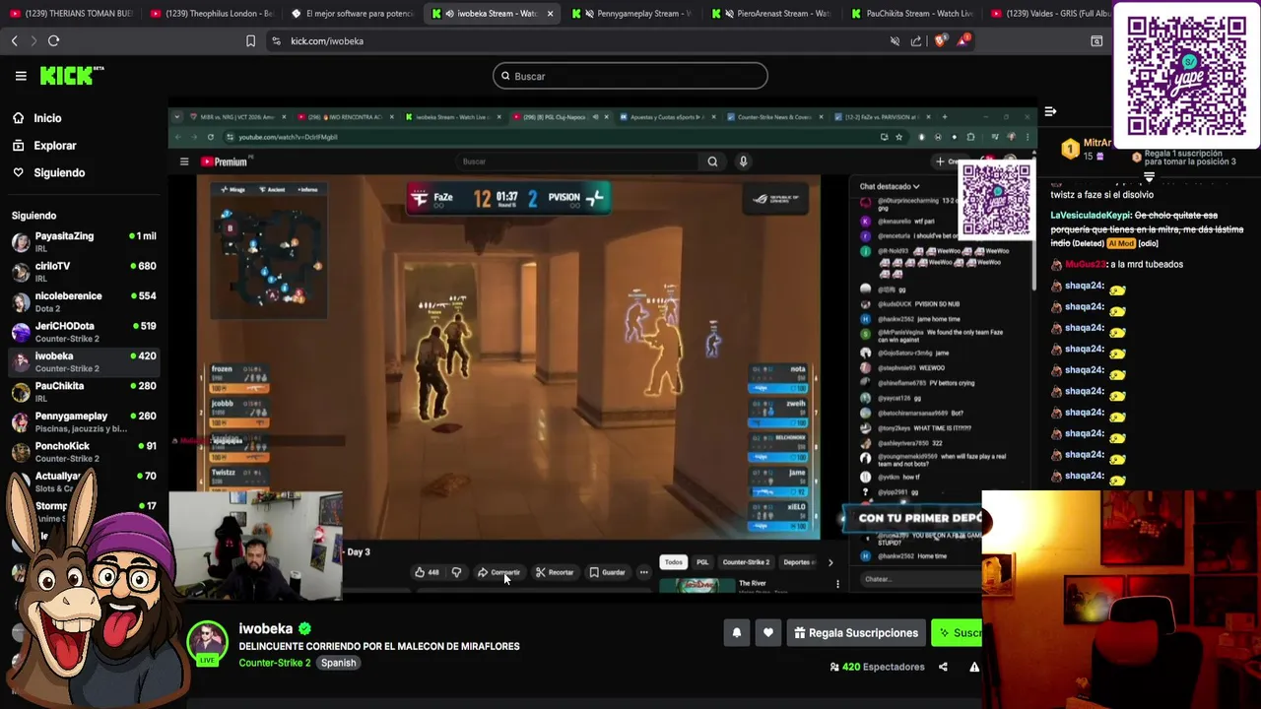Click the YouTube Premium logo

coord(225,161)
